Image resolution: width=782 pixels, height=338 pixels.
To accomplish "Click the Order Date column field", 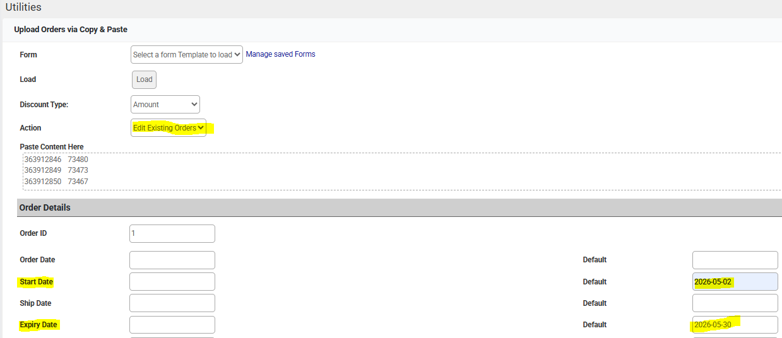I will pos(172,260).
